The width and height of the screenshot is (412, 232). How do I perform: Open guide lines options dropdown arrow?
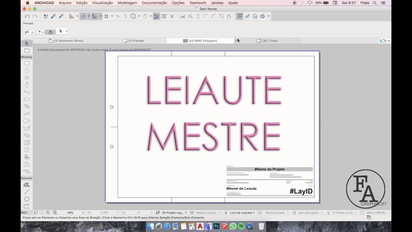(77, 16)
